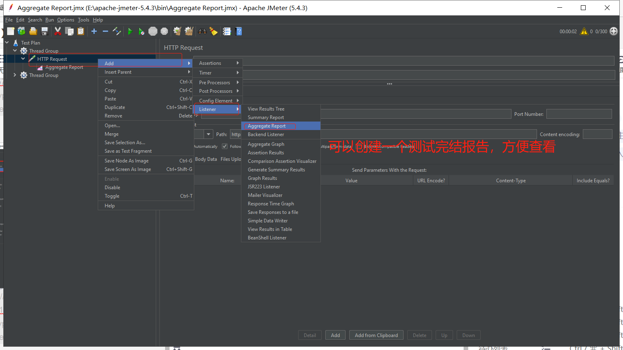Open the Config Element submenu
623x350 pixels.
[x=218, y=101]
